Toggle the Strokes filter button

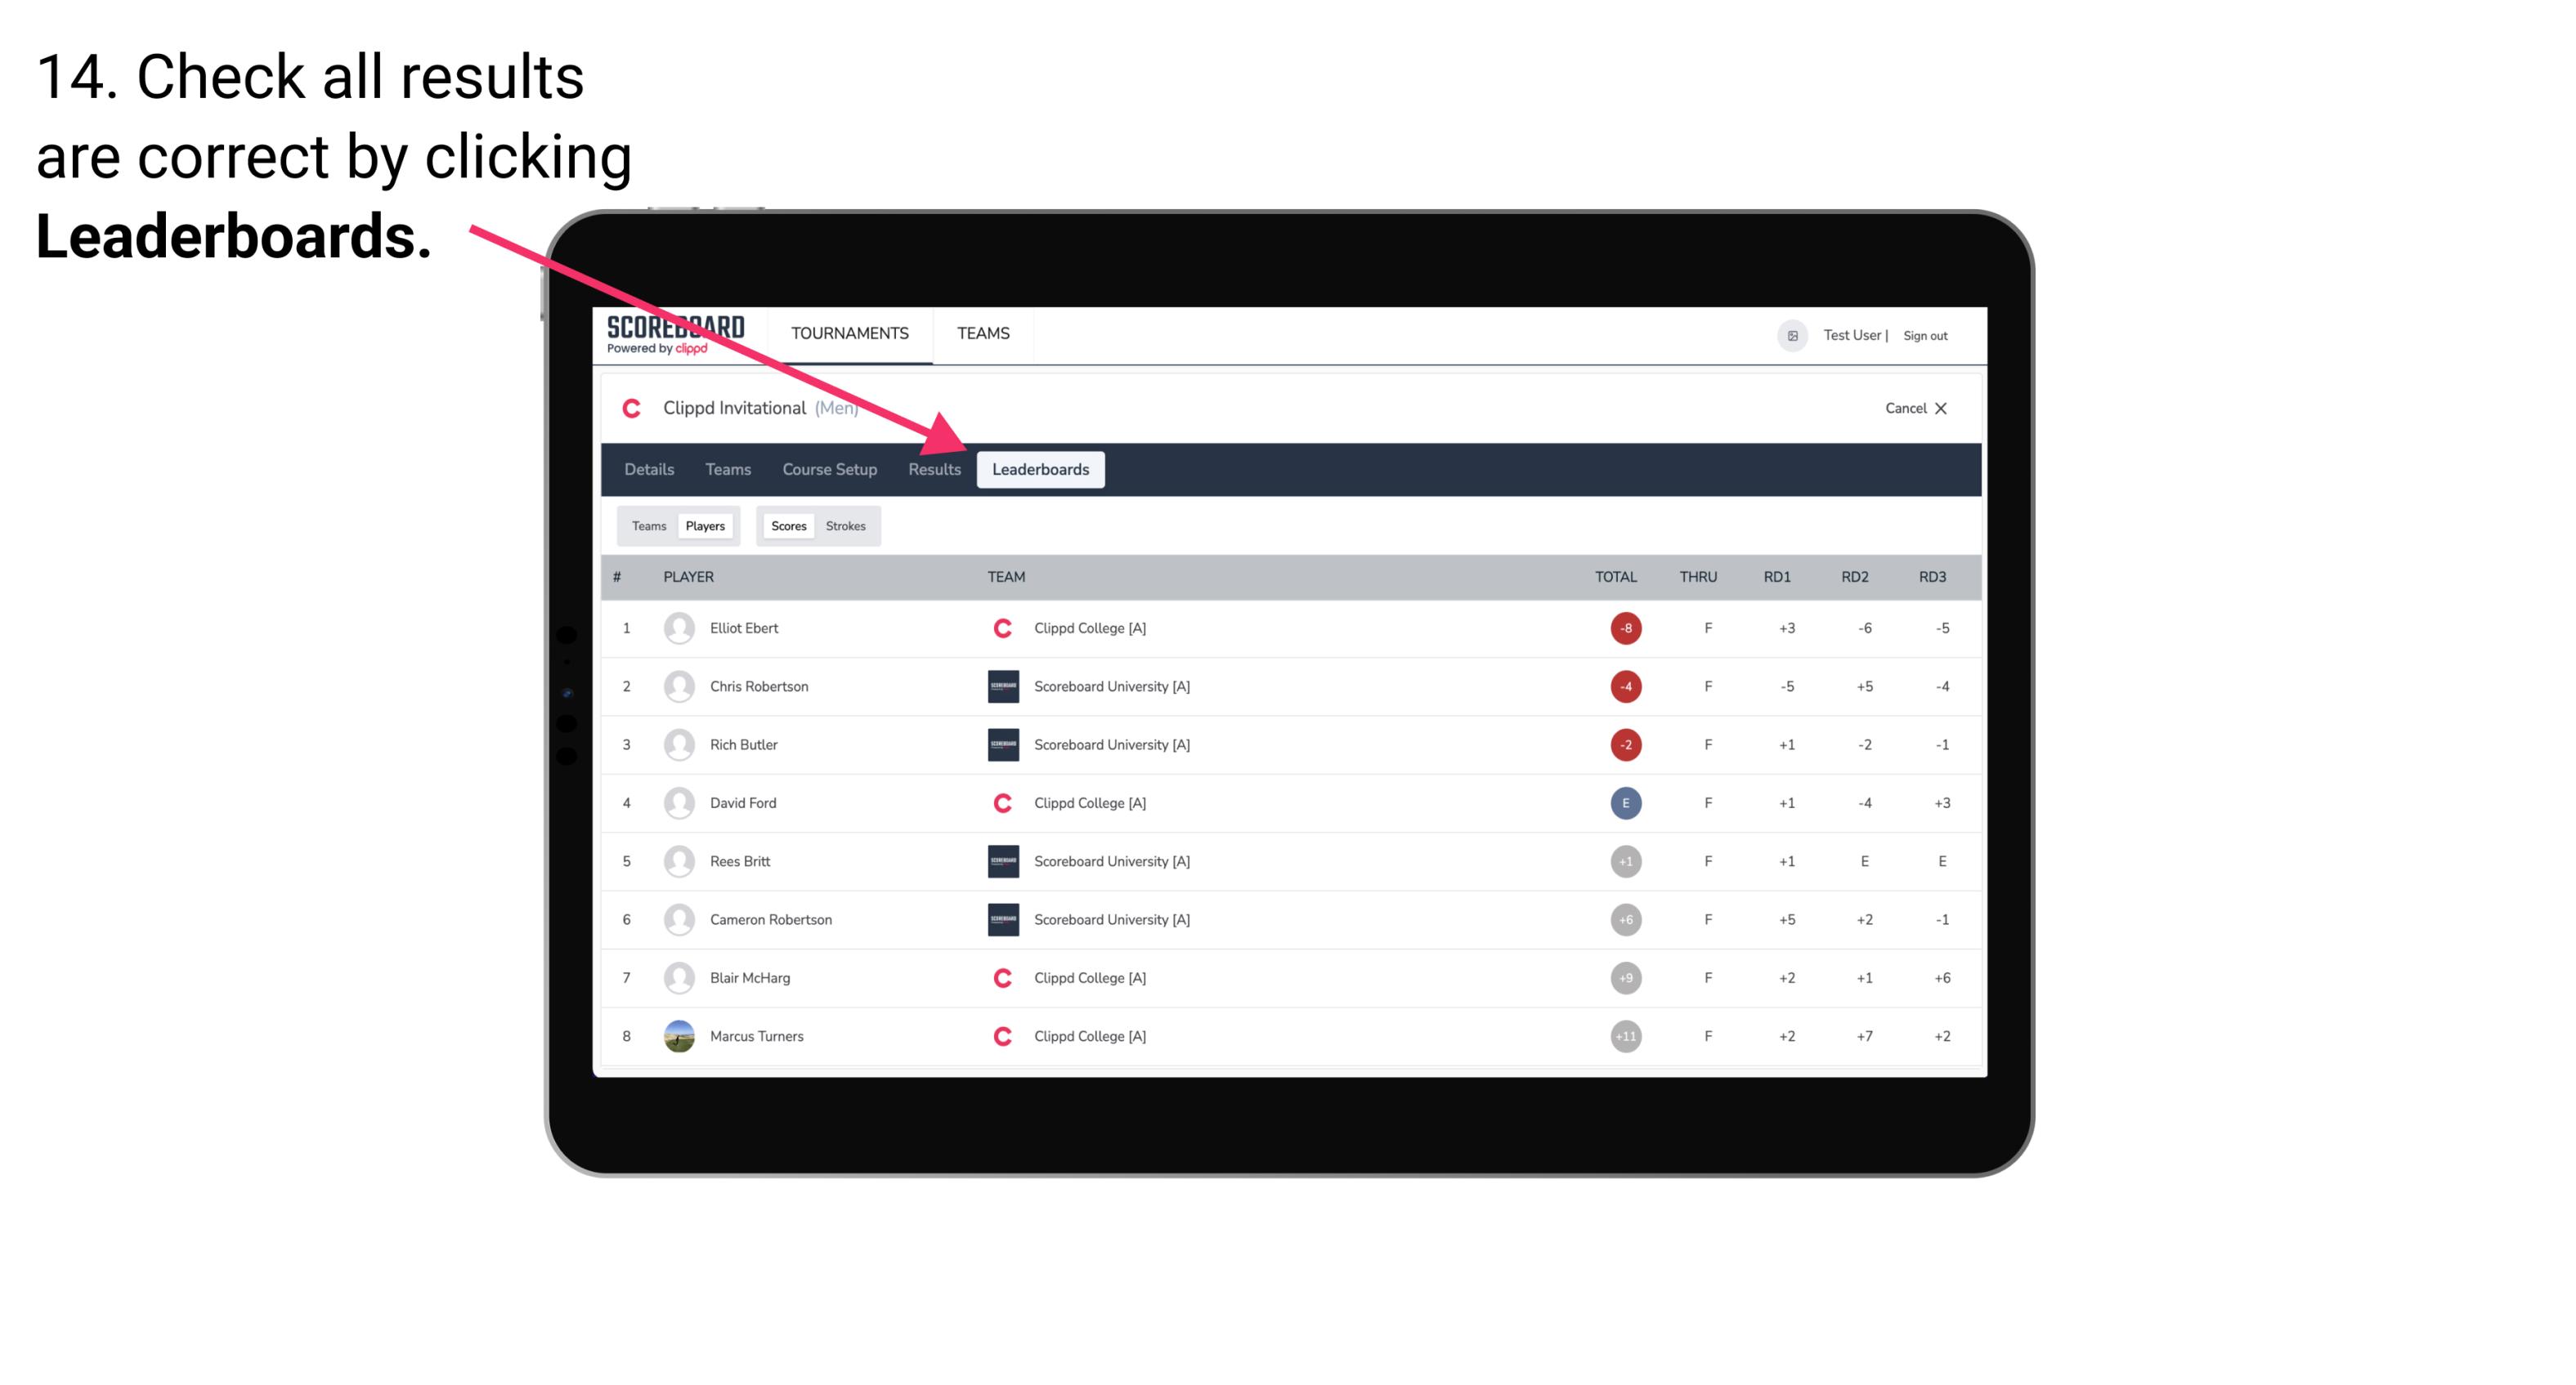pyautogui.click(x=844, y=525)
